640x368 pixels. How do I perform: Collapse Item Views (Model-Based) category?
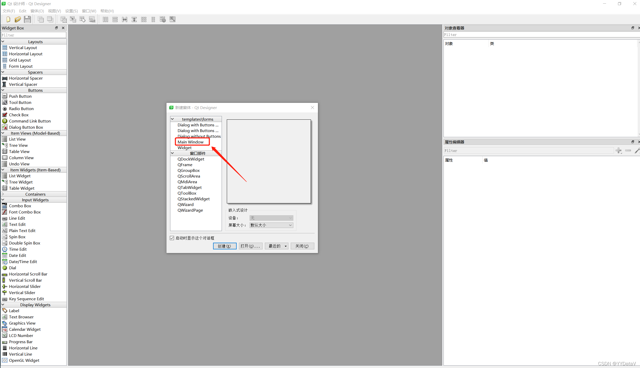tap(3, 133)
